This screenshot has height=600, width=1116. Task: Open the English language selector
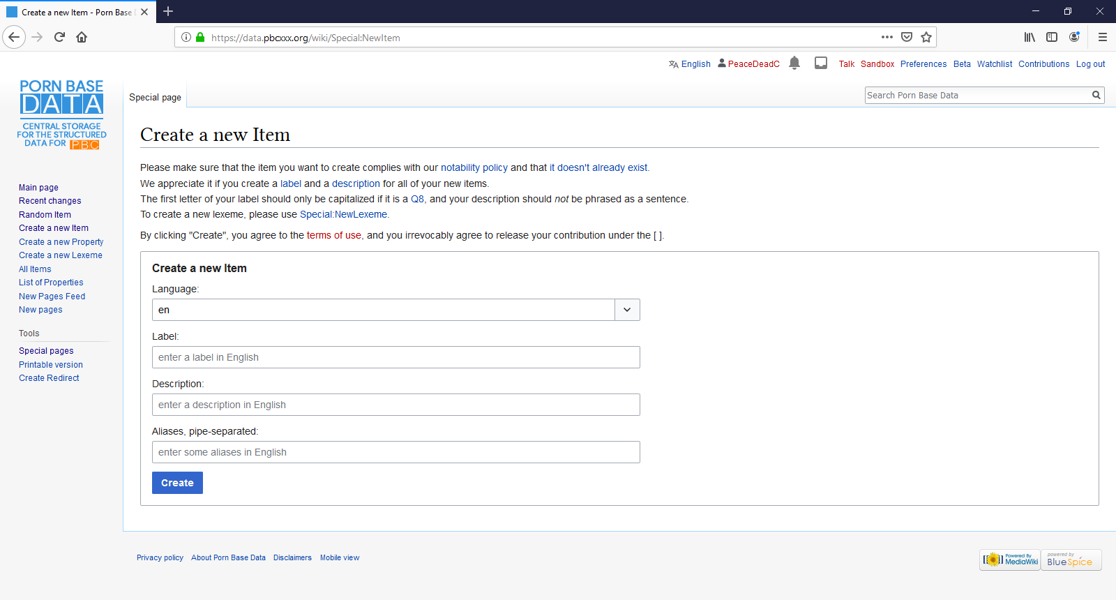pyautogui.click(x=690, y=64)
